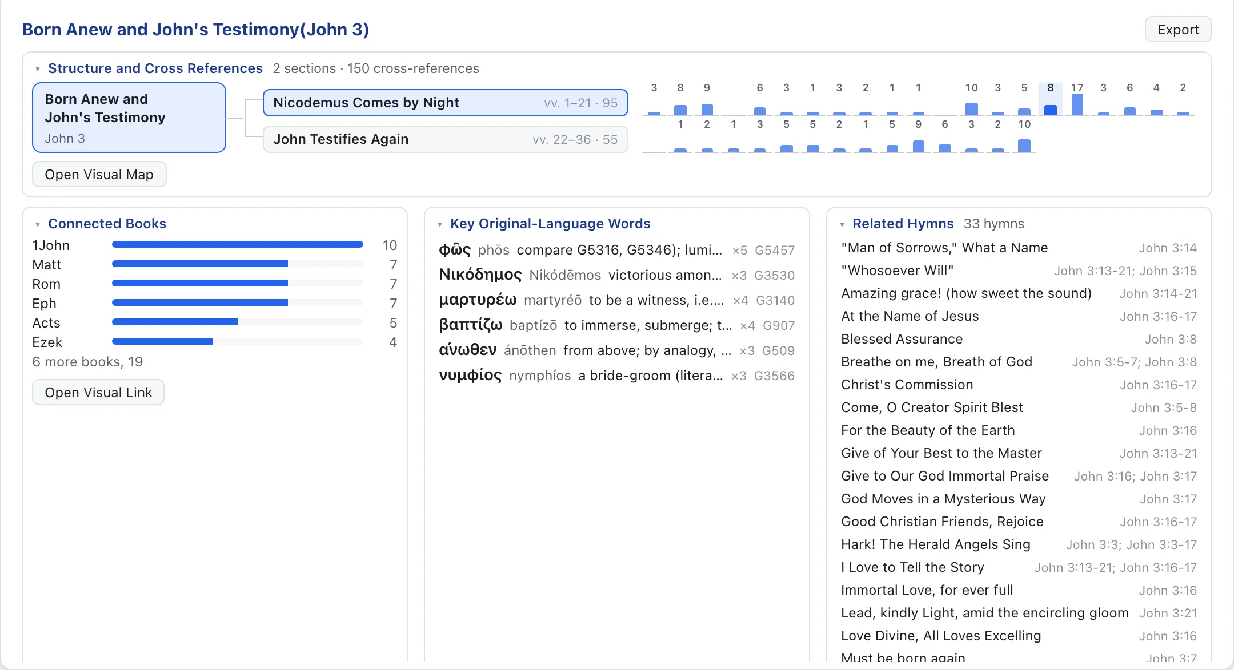Select the Rom book row
This screenshot has height=670, width=1234.
pyautogui.click(x=215, y=284)
